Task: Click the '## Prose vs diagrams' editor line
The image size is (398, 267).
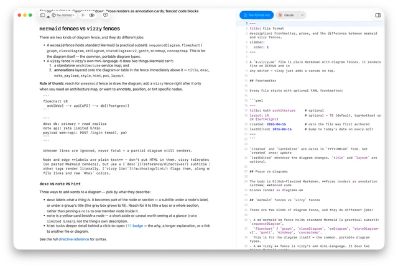Action: 269,171
